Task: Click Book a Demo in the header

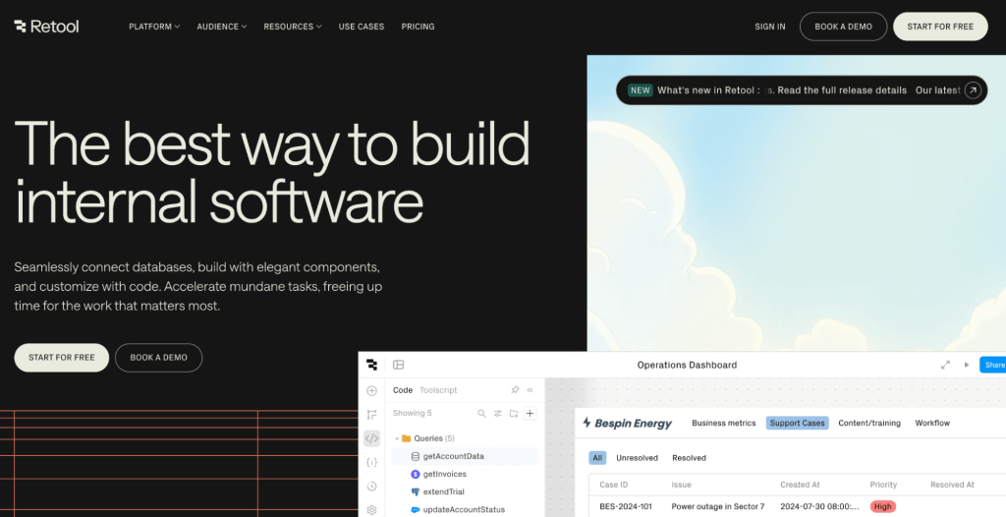Action: [843, 27]
